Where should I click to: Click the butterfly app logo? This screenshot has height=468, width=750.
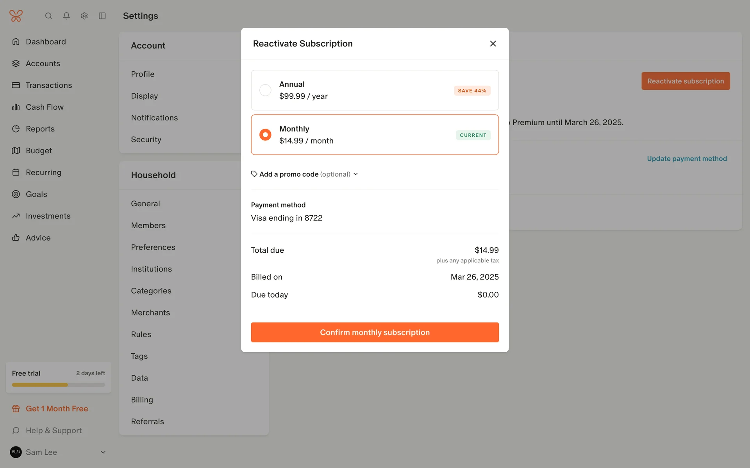16,16
